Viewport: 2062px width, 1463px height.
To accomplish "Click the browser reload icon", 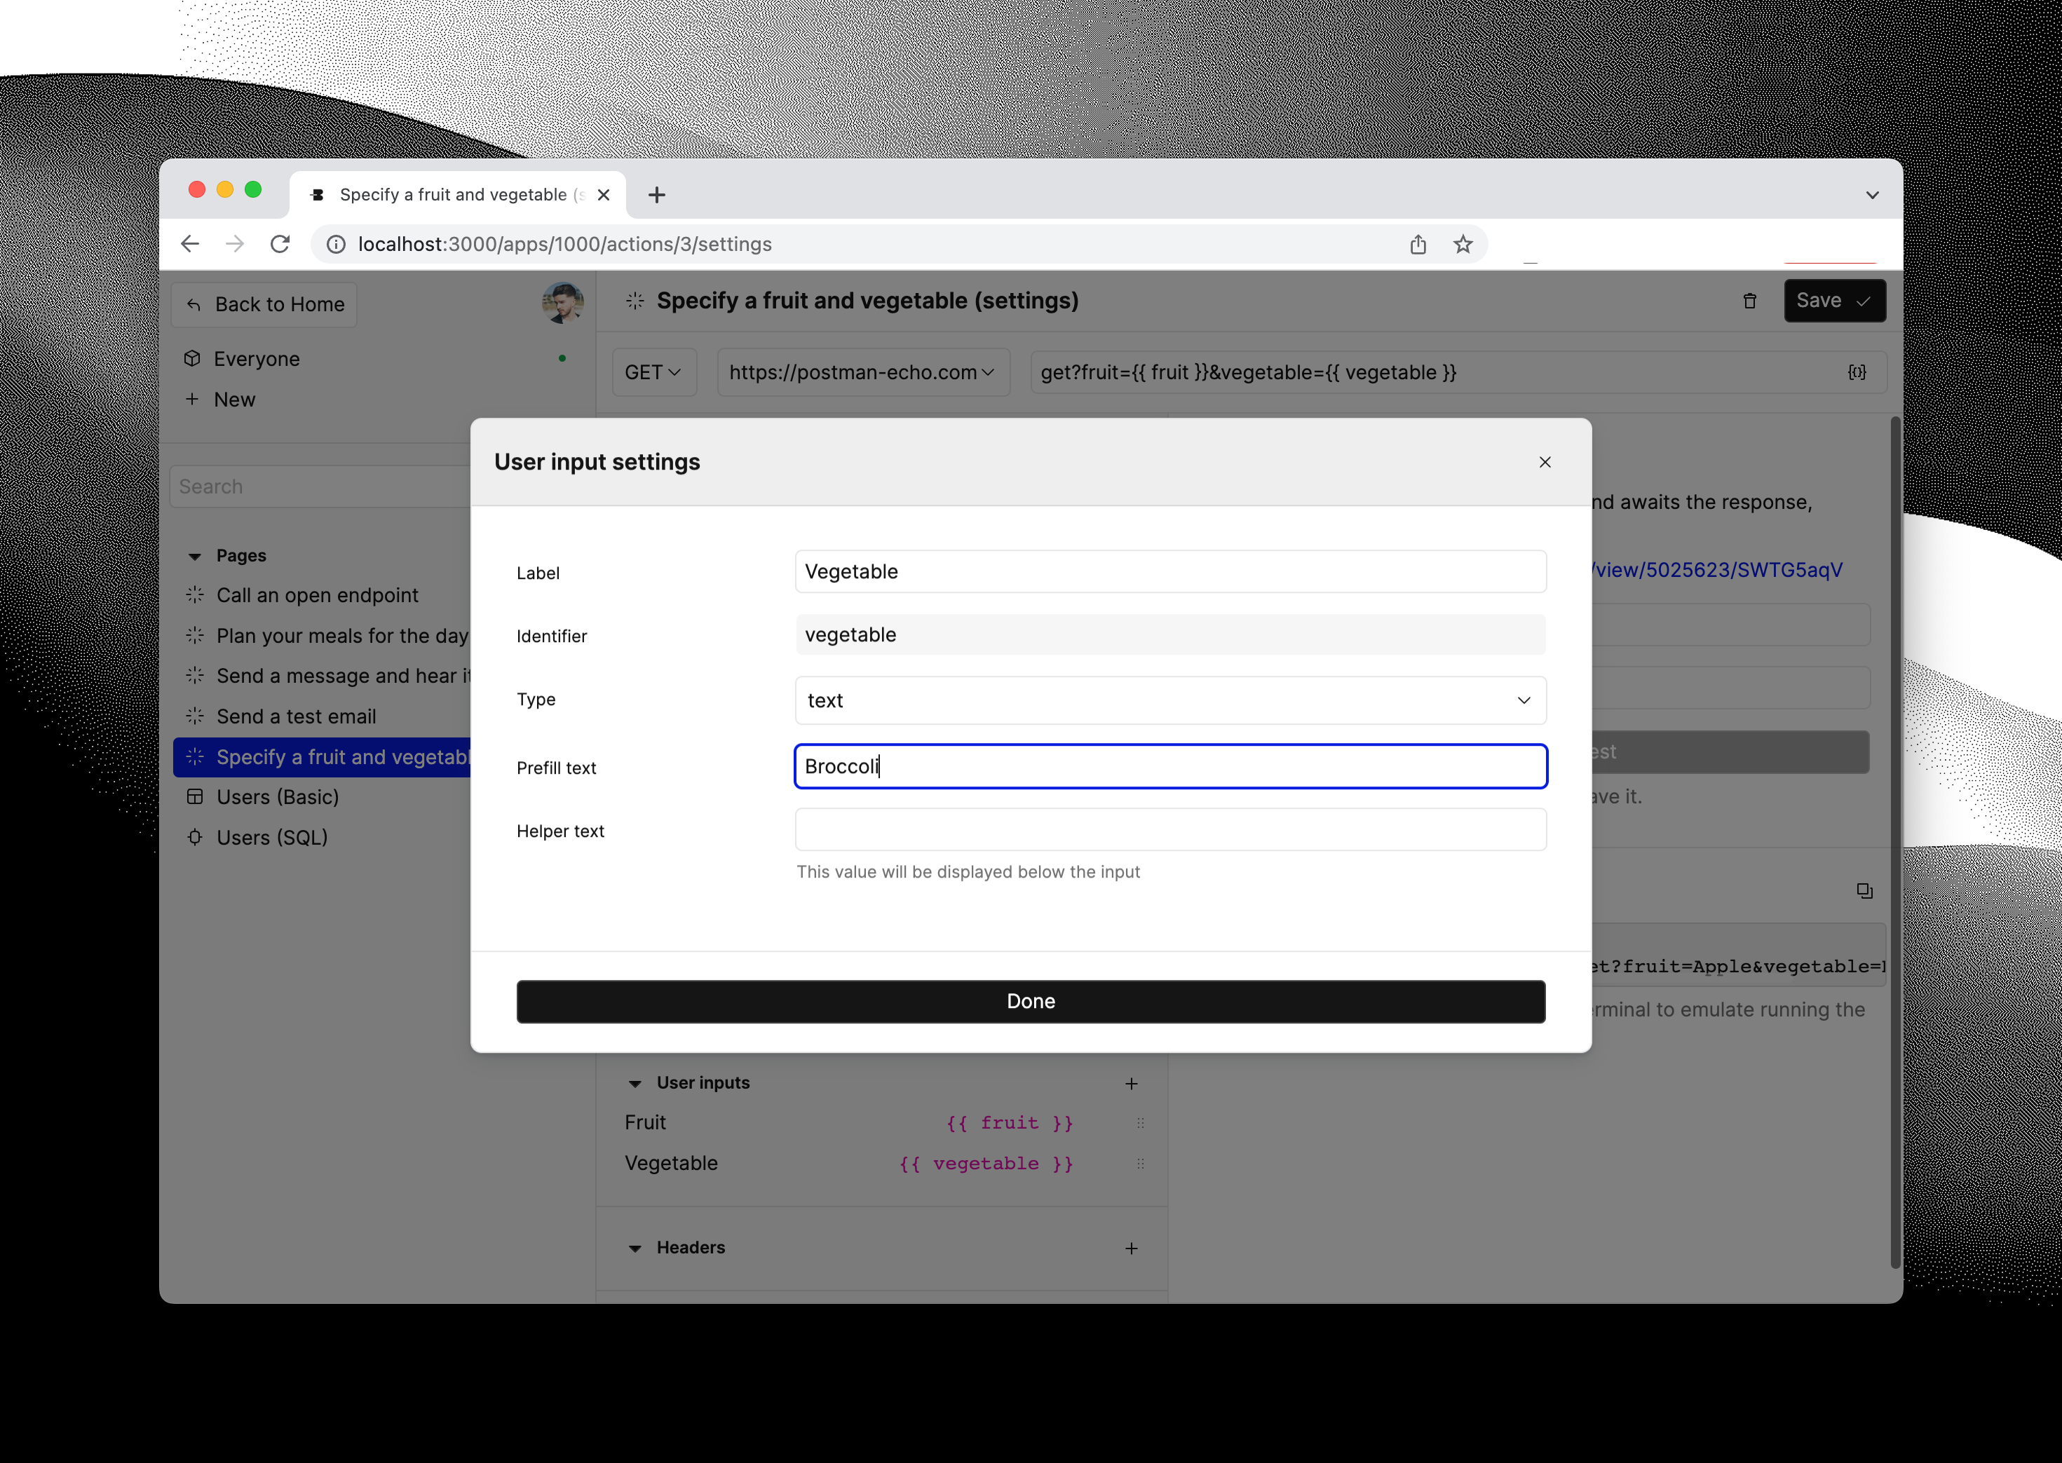I will coord(279,243).
